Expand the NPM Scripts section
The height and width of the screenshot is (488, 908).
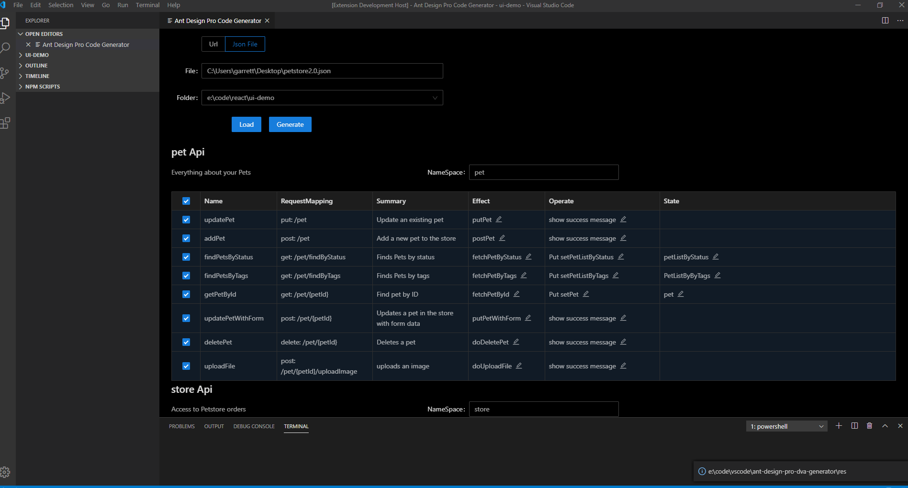click(x=88, y=87)
